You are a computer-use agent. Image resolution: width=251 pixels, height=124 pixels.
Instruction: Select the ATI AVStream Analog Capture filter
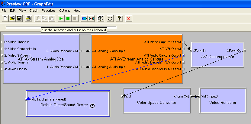[137, 59]
